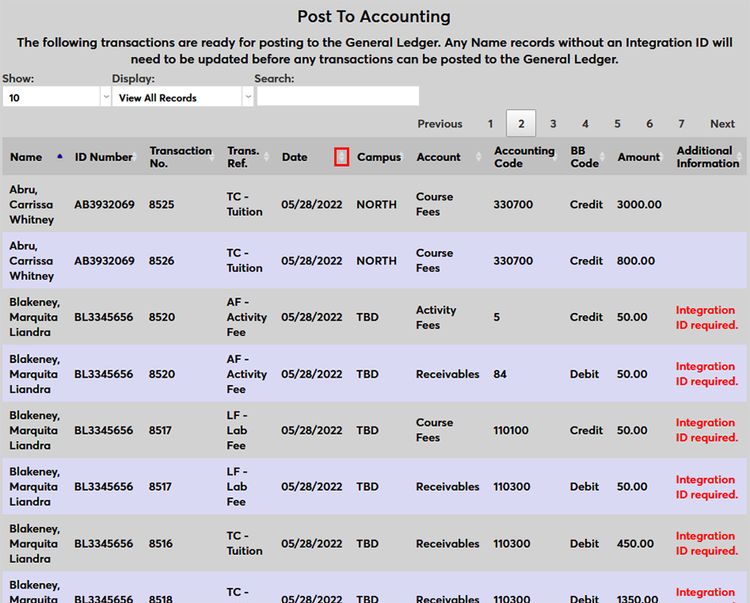
Task: Select the current page 2 button
Action: point(520,123)
